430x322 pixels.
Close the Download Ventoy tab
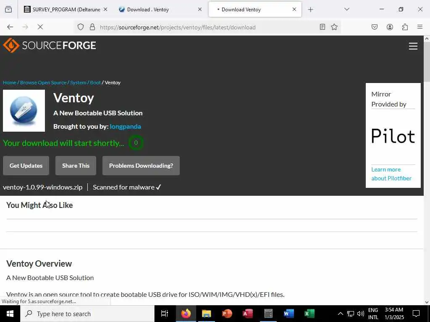coord(294,9)
